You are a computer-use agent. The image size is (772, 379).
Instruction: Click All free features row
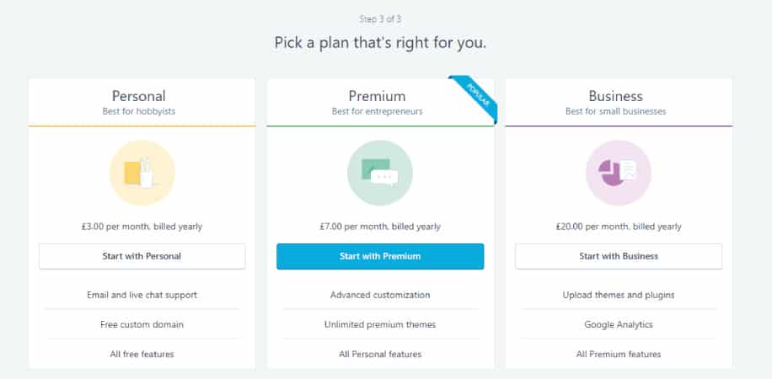pos(142,354)
